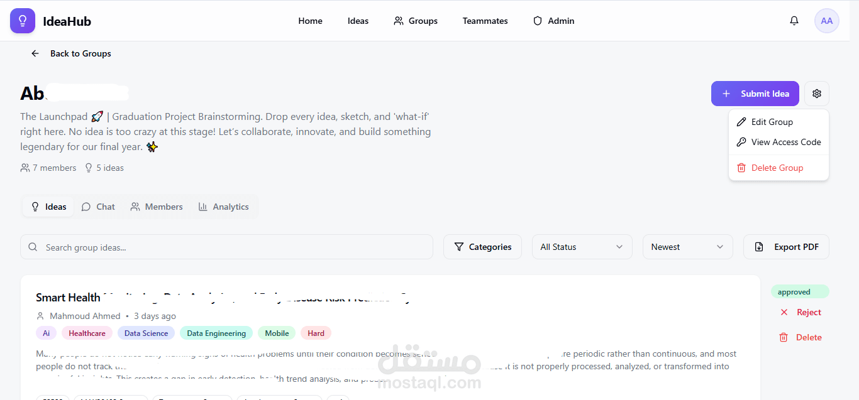
Task: Click the Data Science tag
Action: tap(146, 333)
